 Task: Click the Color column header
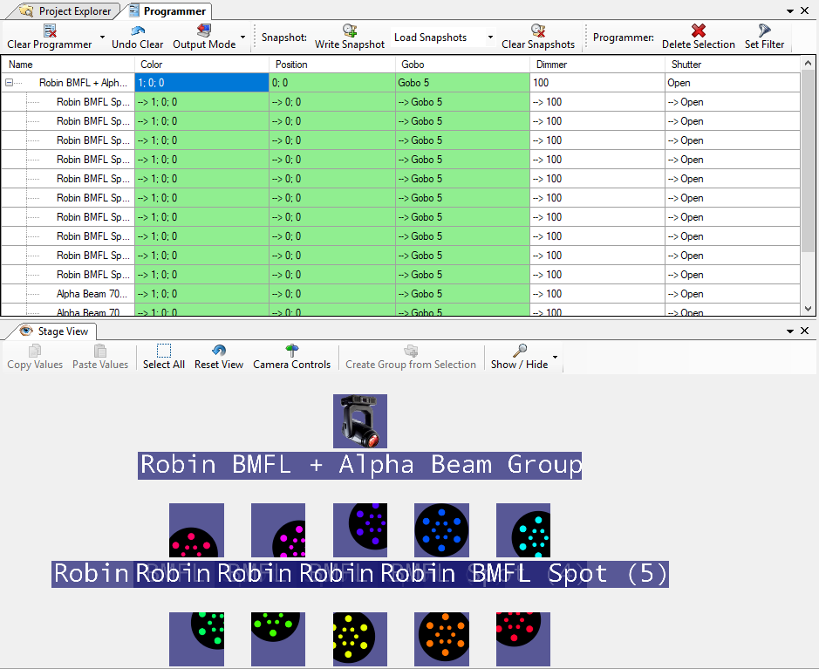pos(201,65)
